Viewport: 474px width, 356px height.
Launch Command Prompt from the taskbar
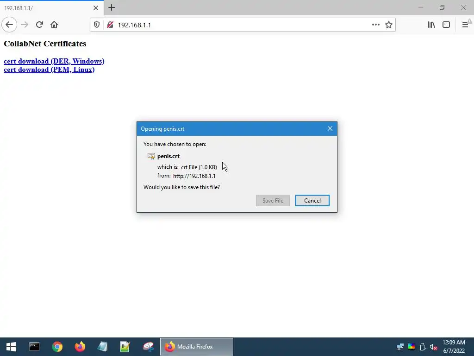click(x=34, y=347)
